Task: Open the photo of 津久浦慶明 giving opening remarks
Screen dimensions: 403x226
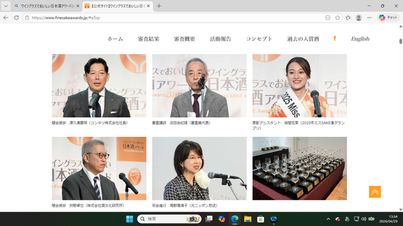Action: point(99,85)
